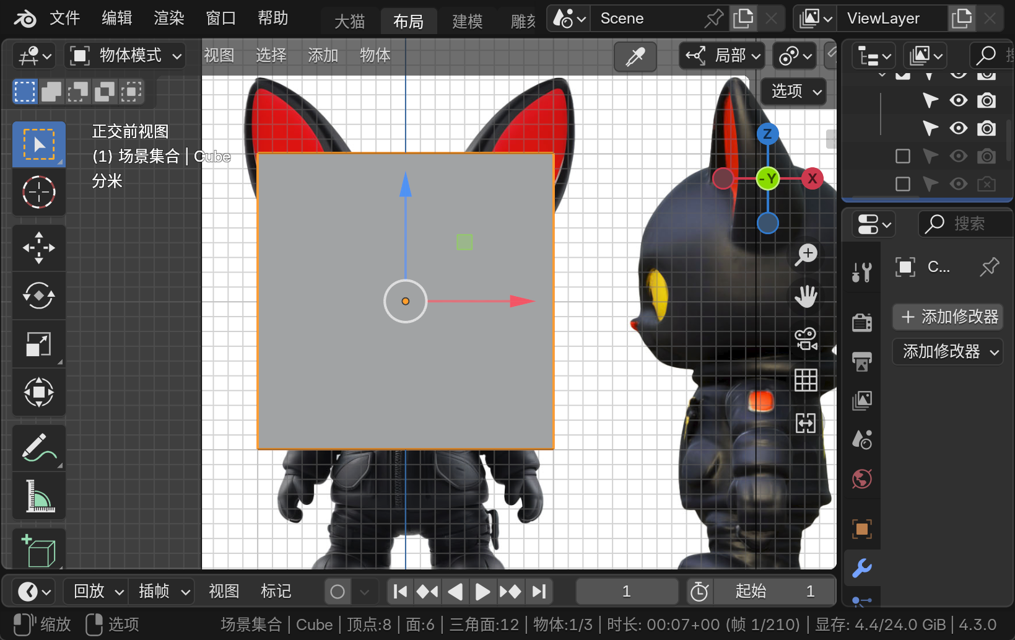Viewport: 1015px width, 640px height.
Task: Click the hand pan view icon
Action: pos(806,297)
